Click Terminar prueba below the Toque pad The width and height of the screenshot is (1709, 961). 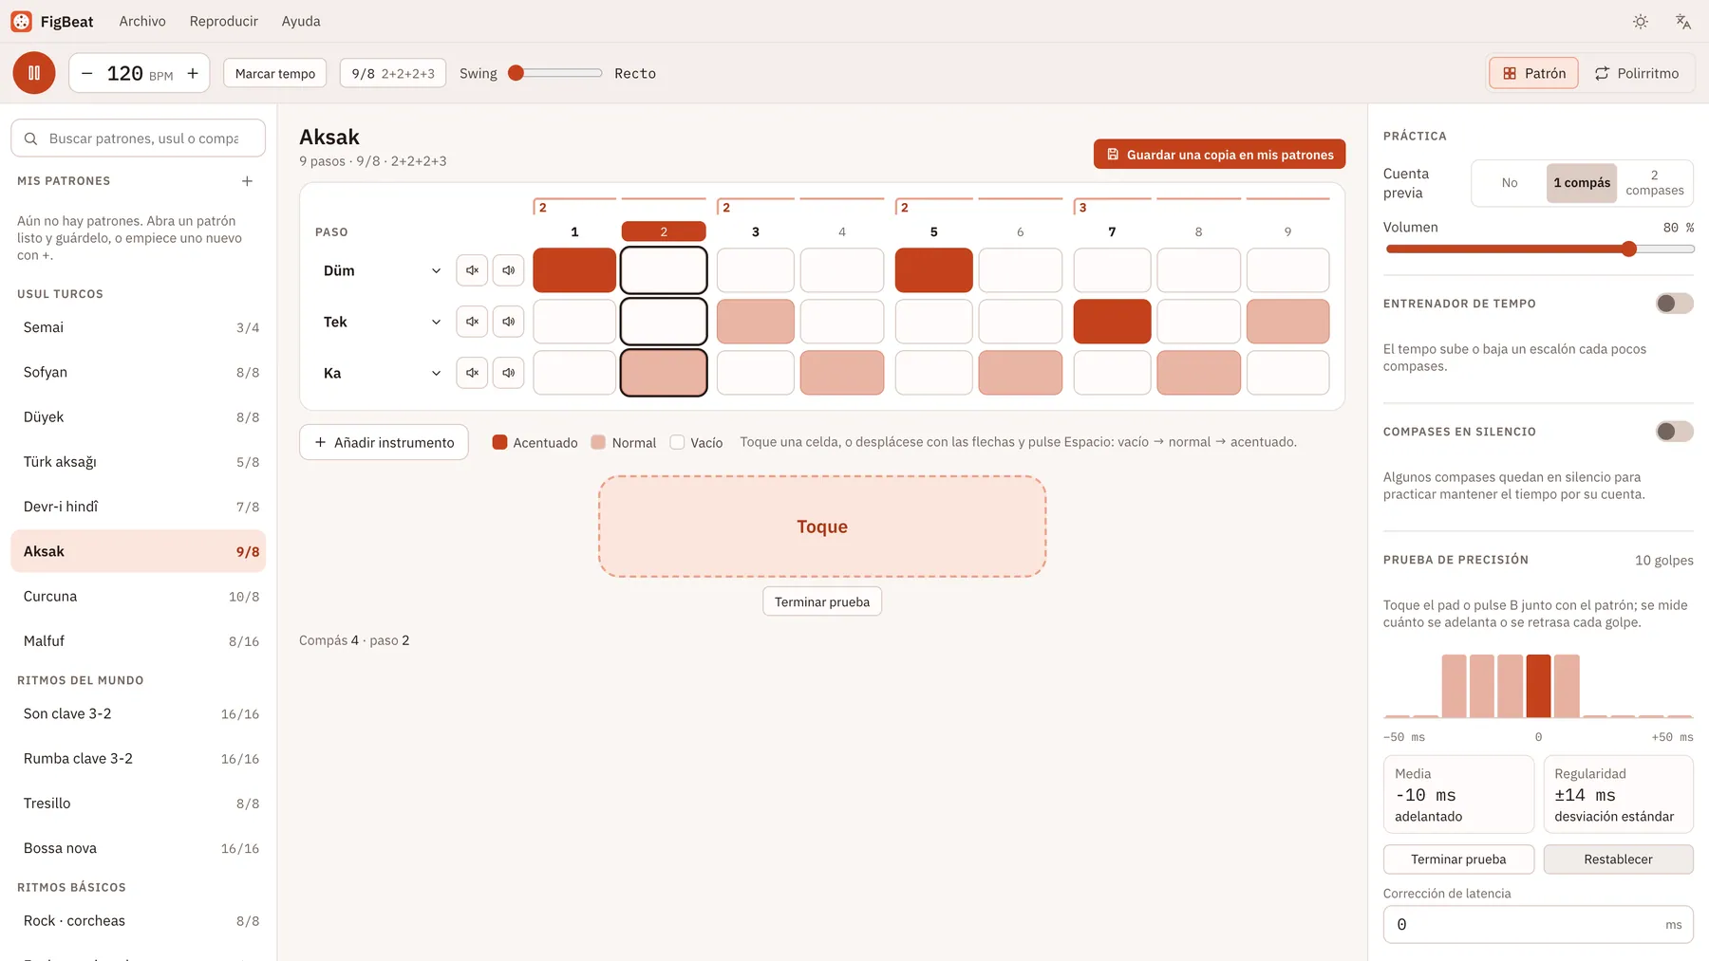point(822,601)
